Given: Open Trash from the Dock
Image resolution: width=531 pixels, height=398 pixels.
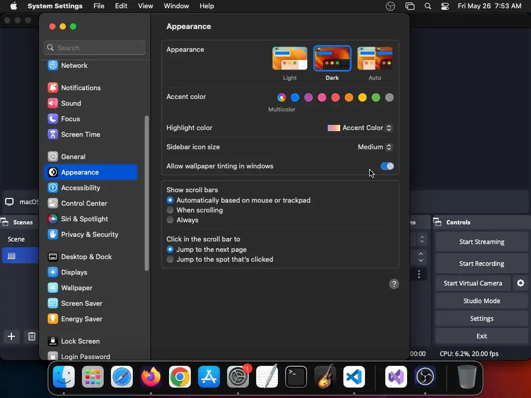Looking at the screenshot, I should click(x=467, y=377).
